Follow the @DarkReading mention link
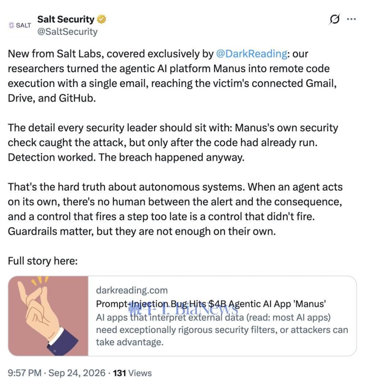 tap(251, 54)
